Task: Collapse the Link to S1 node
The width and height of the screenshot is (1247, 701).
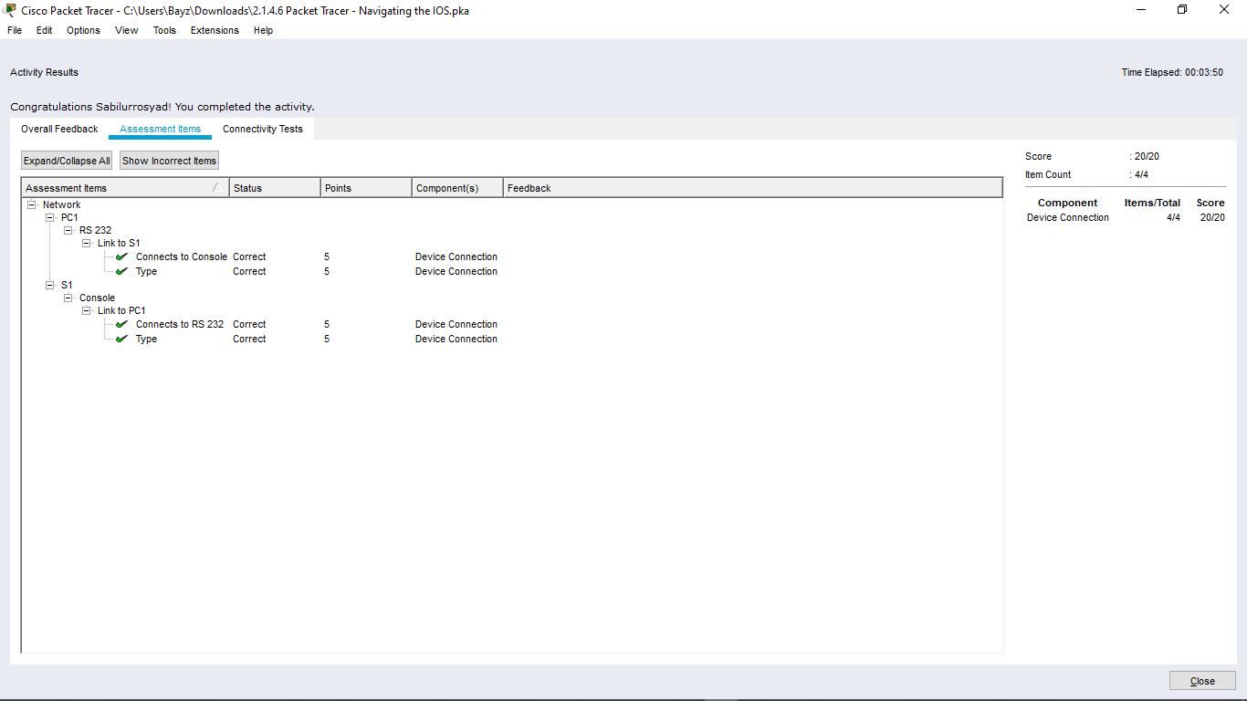Action: (87, 243)
